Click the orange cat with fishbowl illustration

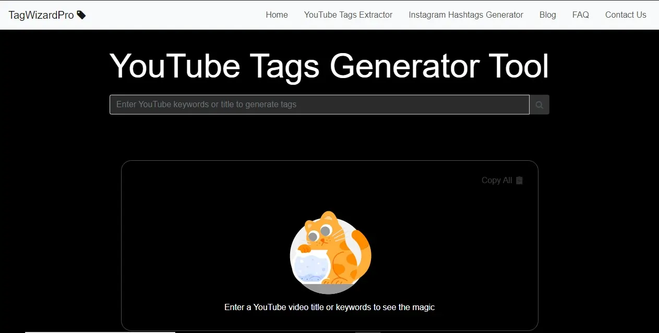330,252
